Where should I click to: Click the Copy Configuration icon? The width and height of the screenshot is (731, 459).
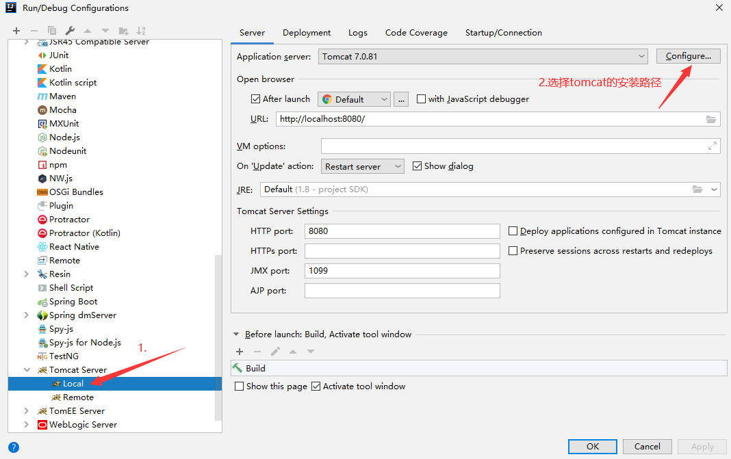click(52, 31)
